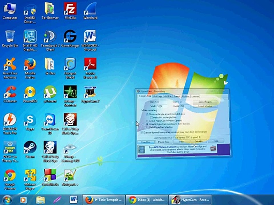Click the HyperCam Recording taskbar button
Image resolution: width=274 pixels, height=205 pixels.
click(190, 200)
